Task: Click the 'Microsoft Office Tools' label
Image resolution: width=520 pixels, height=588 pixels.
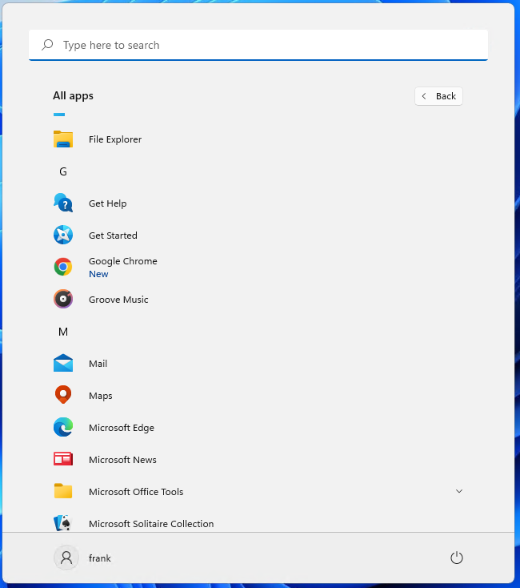Action: pyautogui.click(x=136, y=492)
